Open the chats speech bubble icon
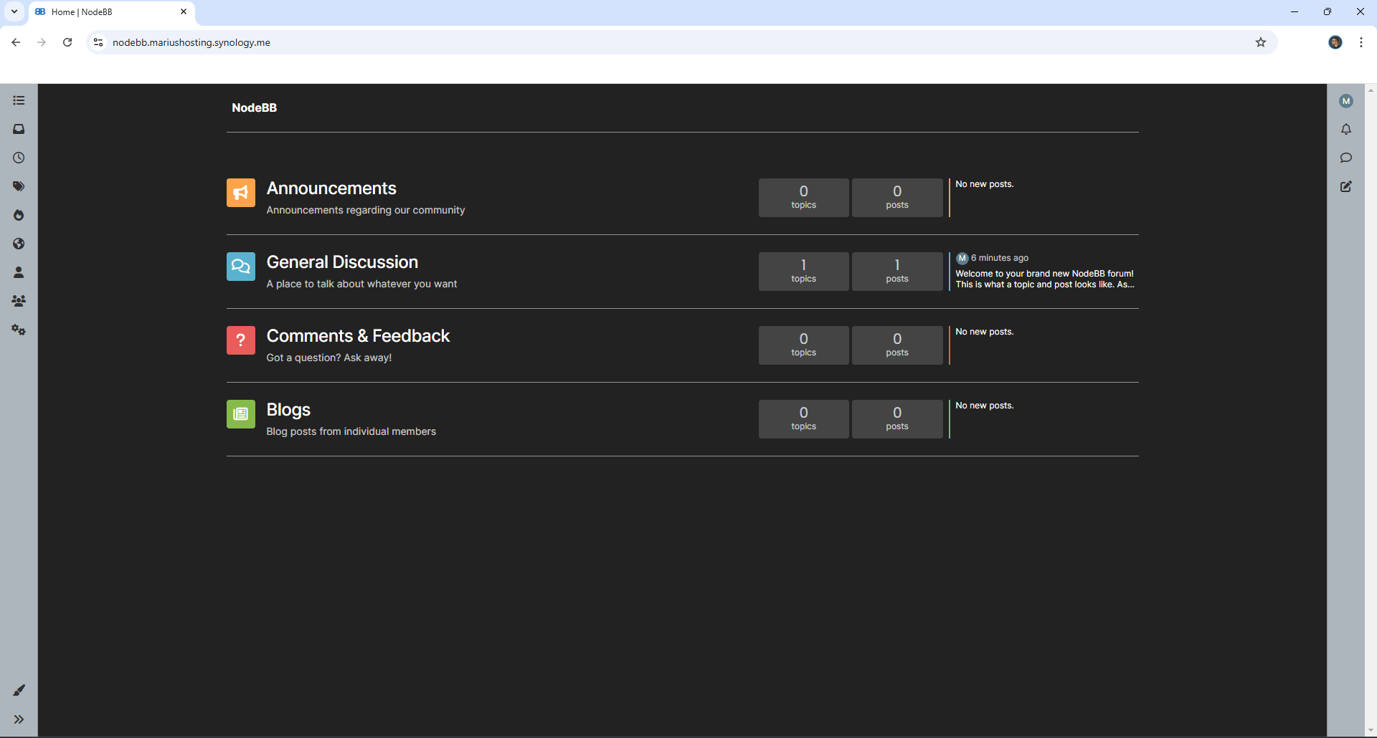Viewport: 1377px width, 738px height. pyautogui.click(x=1346, y=158)
